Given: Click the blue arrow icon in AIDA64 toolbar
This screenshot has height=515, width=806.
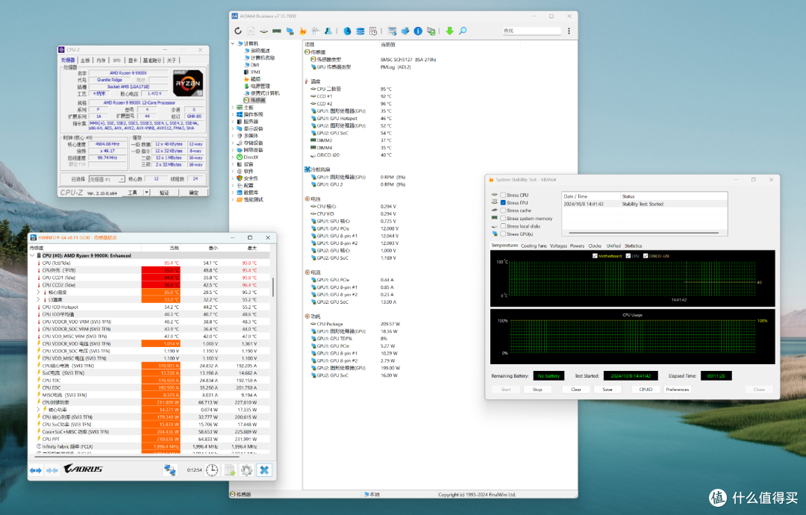Looking at the screenshot, I should pyautogui.click(x=405, y=31).
